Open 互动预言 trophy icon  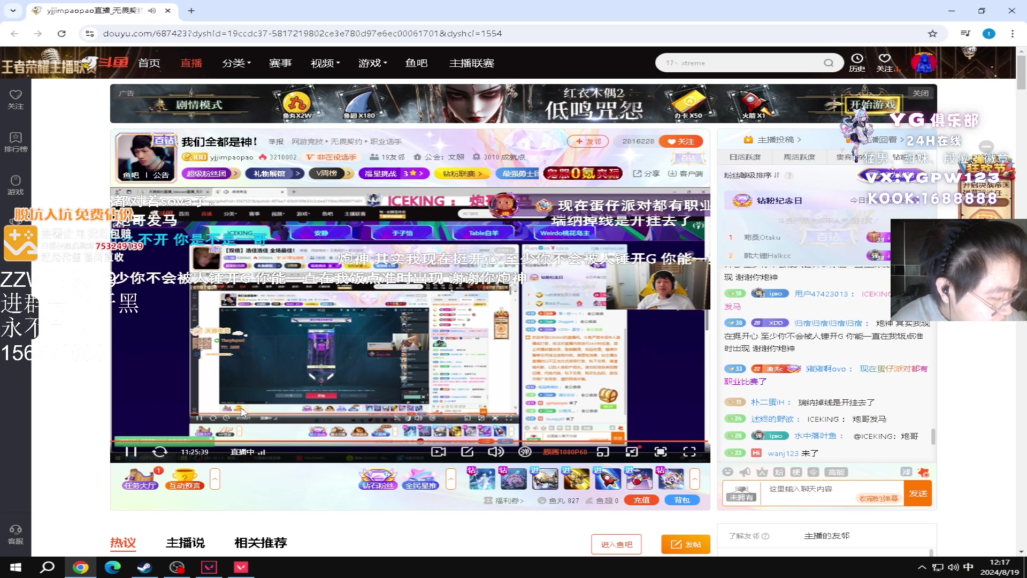[x=185, y=479]
